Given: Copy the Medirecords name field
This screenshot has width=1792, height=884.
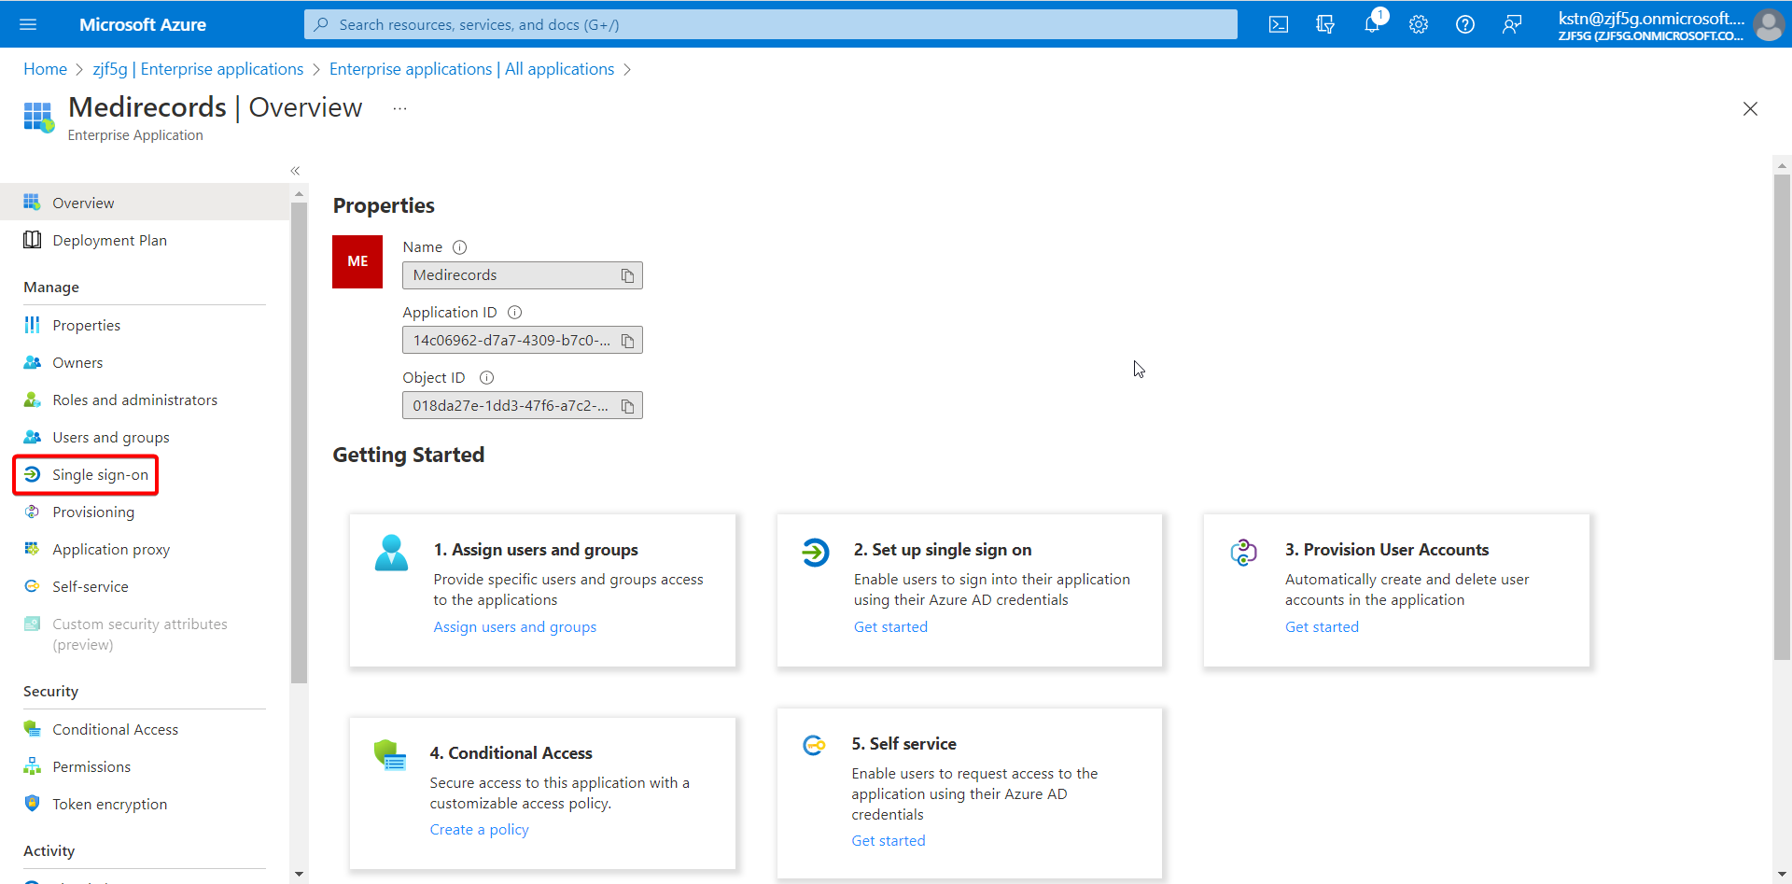Looking at the screenshot, I should [628, 275].
